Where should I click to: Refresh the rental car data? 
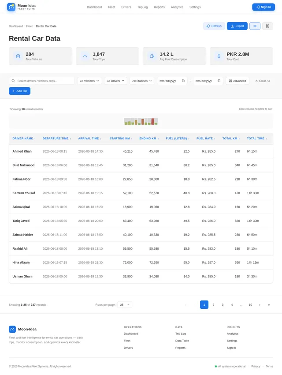click(x=214, y=26)
